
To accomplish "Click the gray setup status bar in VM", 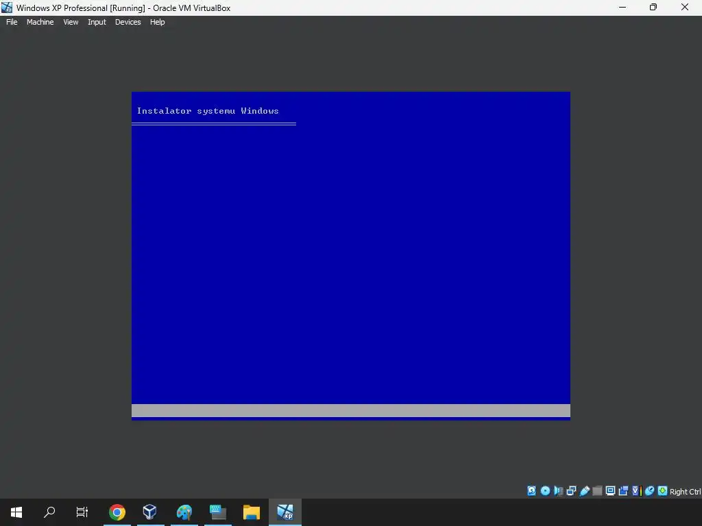I will click(351, 411).
